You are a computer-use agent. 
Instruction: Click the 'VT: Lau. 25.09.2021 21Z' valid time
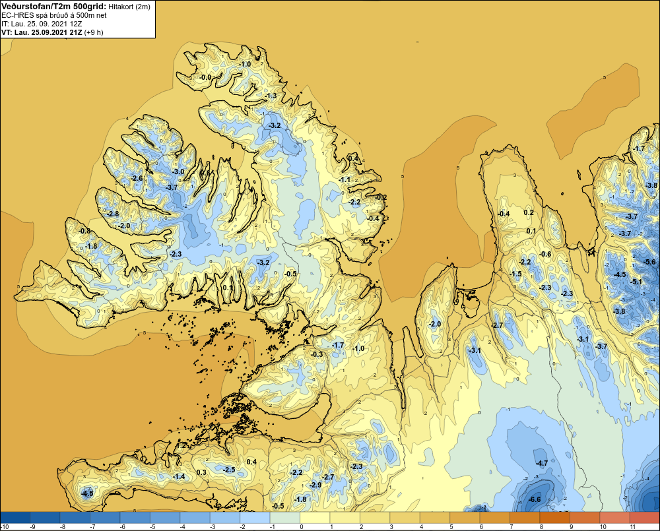(42, 32)
